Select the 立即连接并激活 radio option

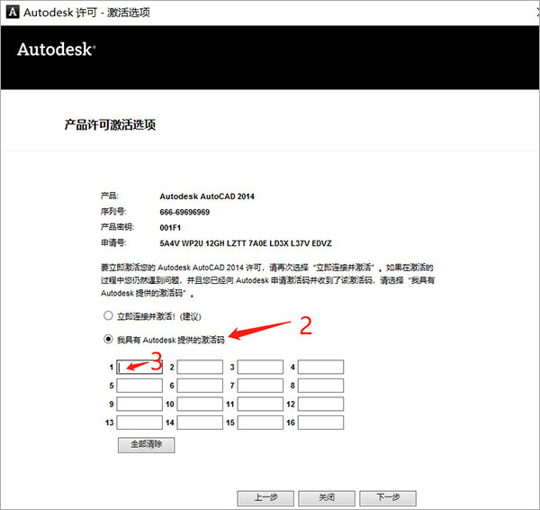108,315
